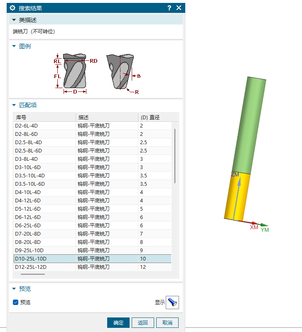This screenshot has height=332, width=302.
Task: Click the display flashlight icon
Action: tap(172, 302)
